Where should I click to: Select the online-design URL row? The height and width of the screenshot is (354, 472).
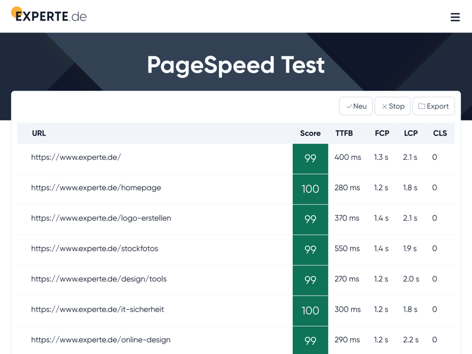click(100, 340)
